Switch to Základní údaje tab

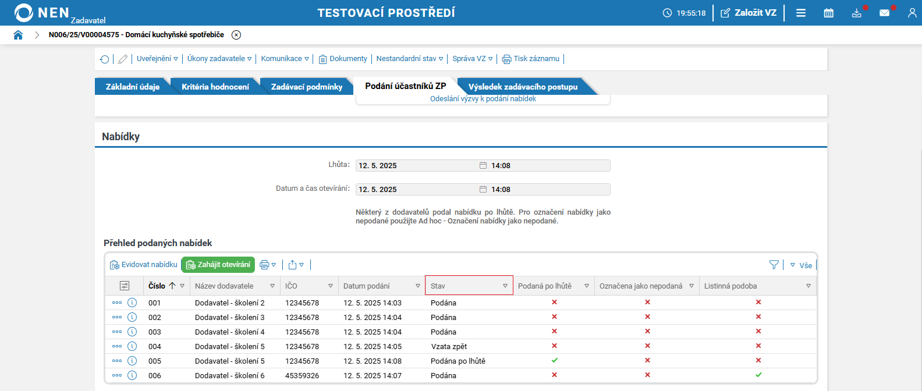(133, 87)
